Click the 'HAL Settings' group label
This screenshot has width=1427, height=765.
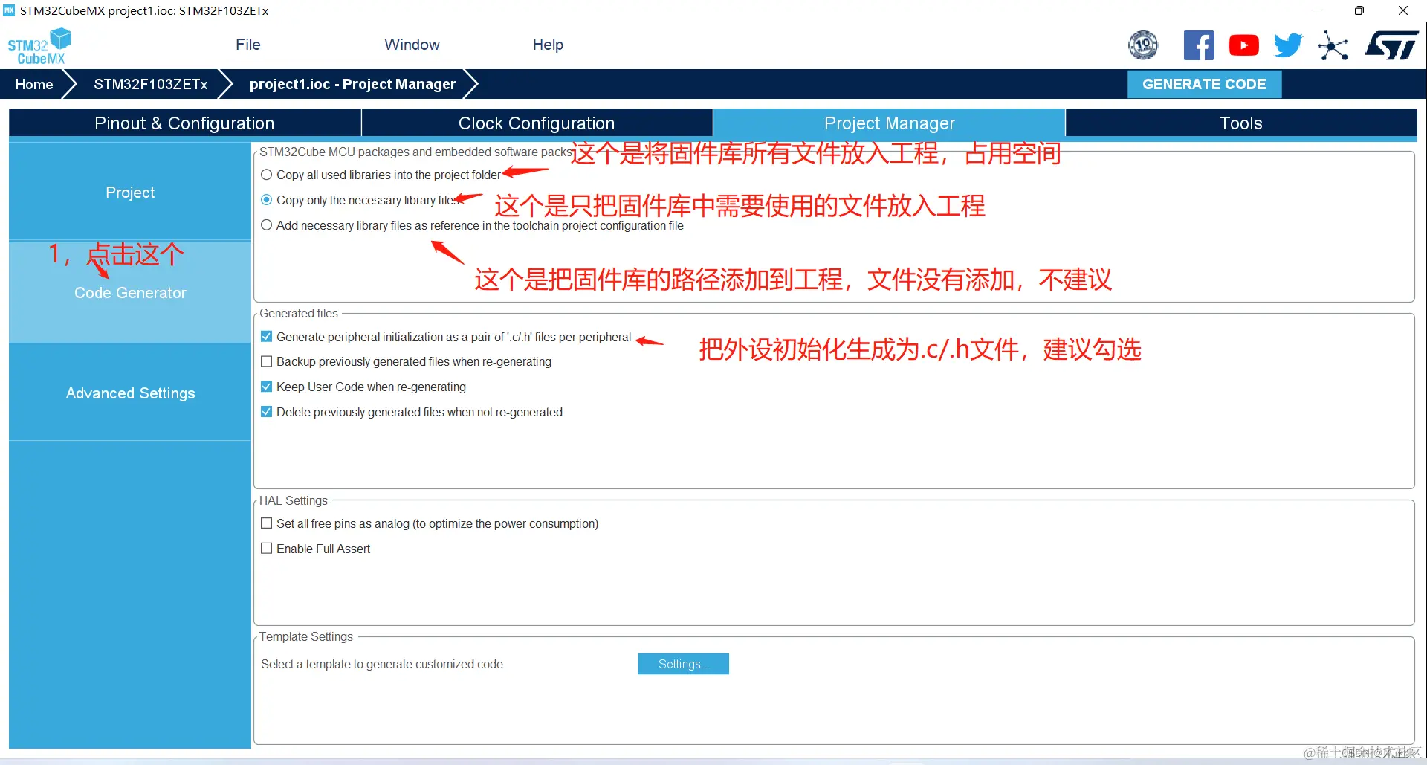(x=294, y=500)
